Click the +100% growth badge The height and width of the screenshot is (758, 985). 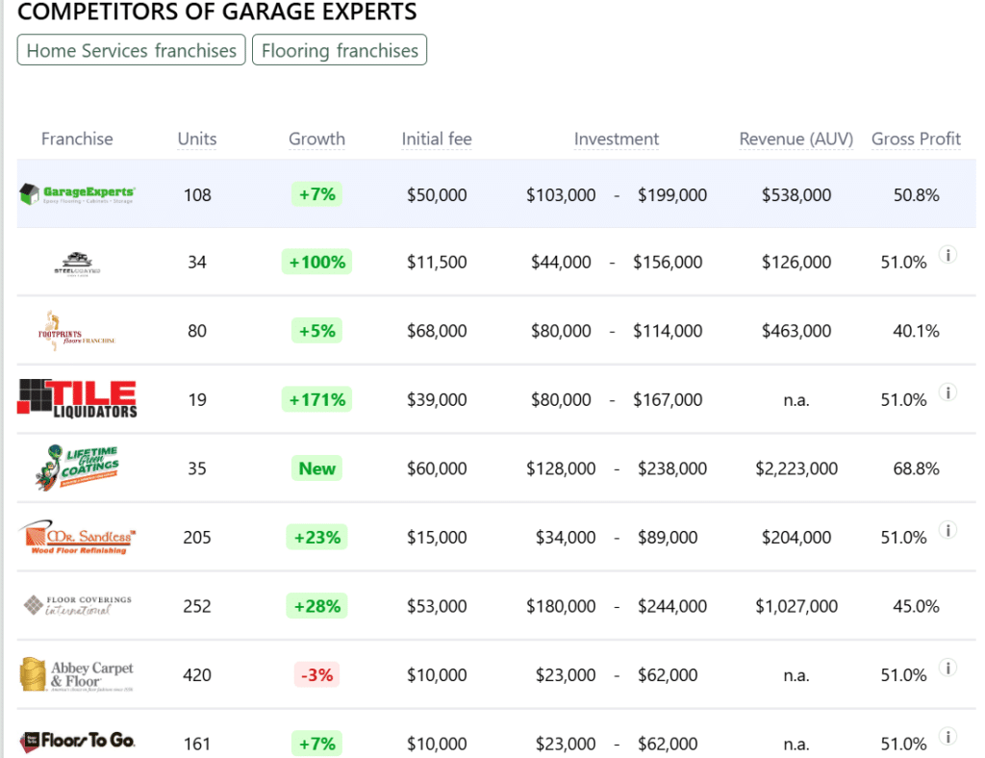[x=316, y=262]
